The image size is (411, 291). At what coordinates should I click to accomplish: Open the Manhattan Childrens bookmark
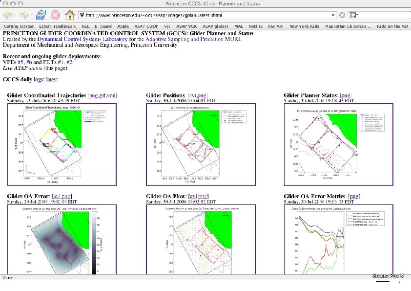[348, 26]
